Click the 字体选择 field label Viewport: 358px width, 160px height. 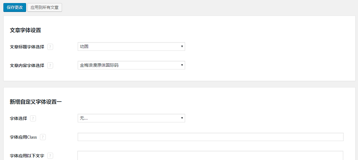(x=18, y=118)
